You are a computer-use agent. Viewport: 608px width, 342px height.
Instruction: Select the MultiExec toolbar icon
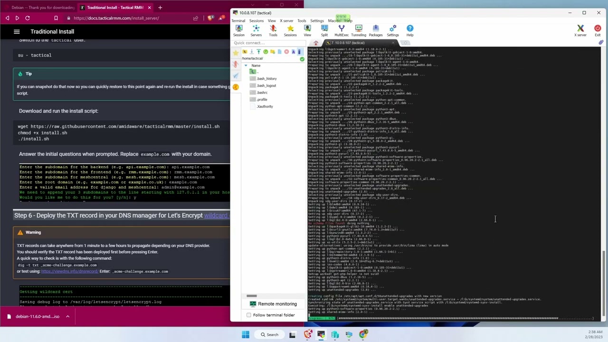coord(342,31)
